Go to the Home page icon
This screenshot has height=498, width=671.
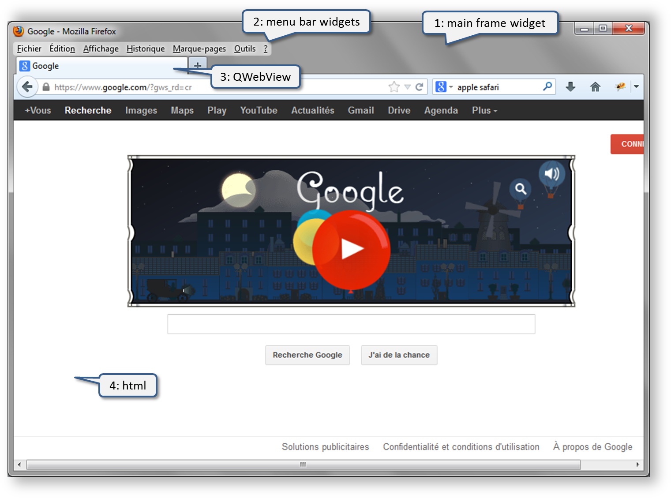pos(595,87)
